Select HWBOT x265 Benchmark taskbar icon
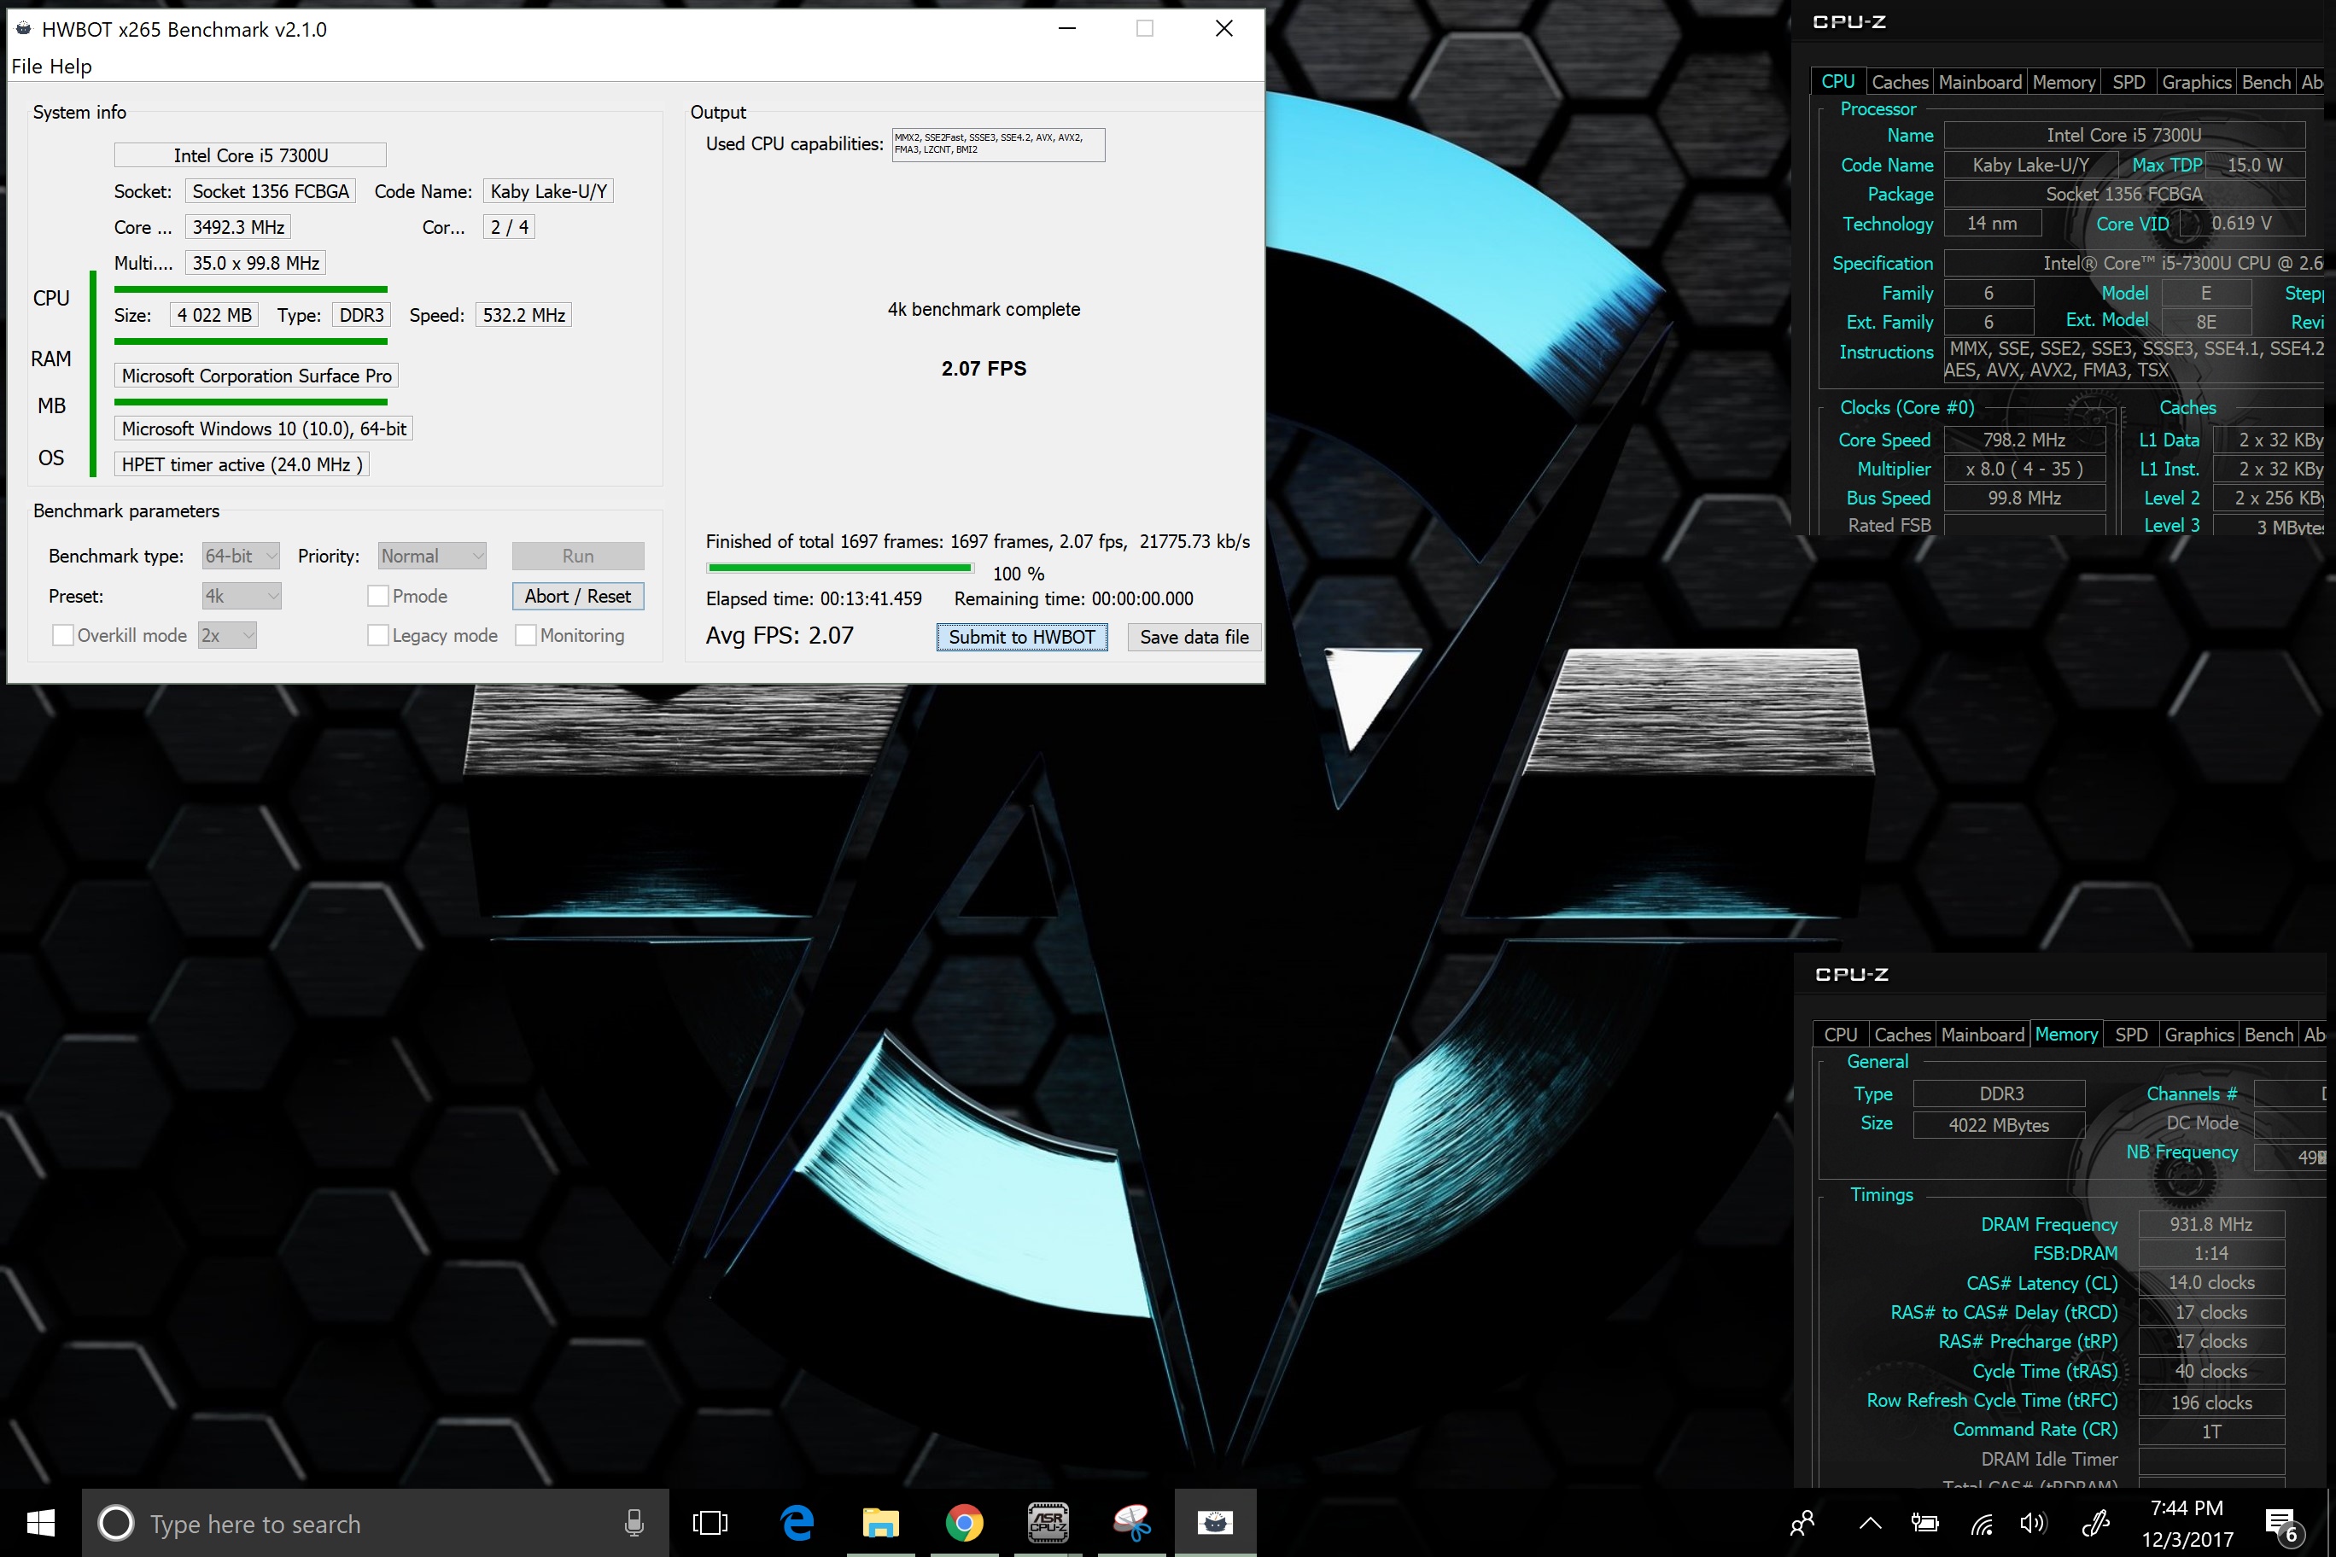Viewport: 2336px width, 1557px height. pyautogui.click(x=1215, y=1522)
